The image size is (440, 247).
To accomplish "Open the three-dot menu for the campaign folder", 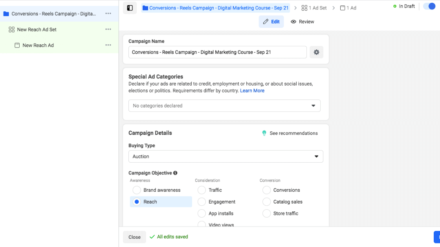I will click(x=108, y=13).
